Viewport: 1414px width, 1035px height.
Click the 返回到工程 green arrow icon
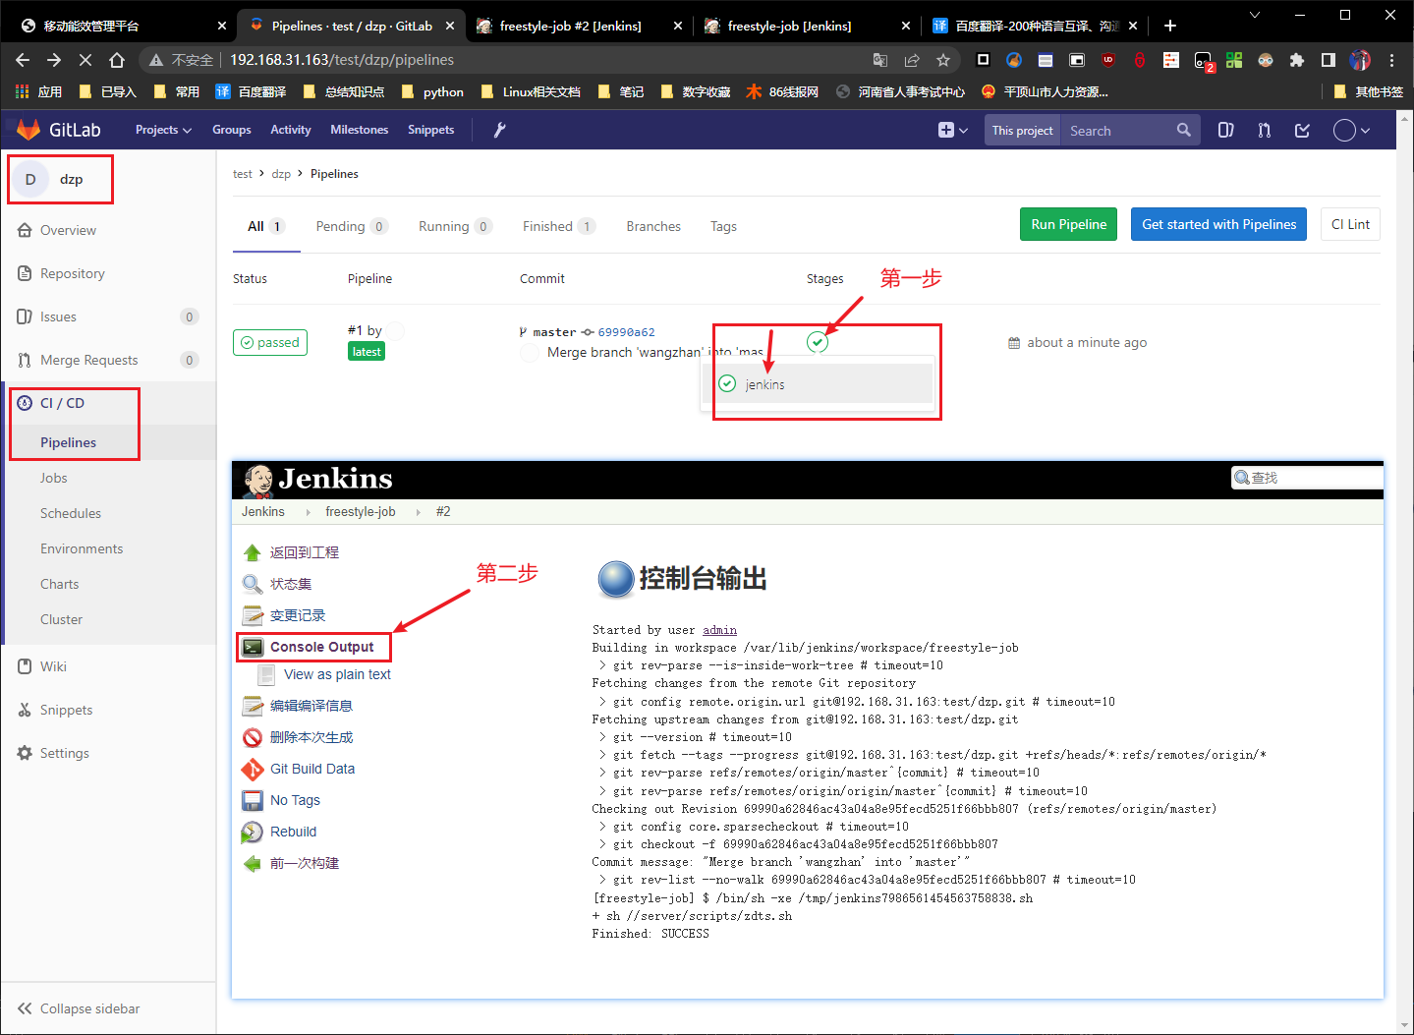253,552
